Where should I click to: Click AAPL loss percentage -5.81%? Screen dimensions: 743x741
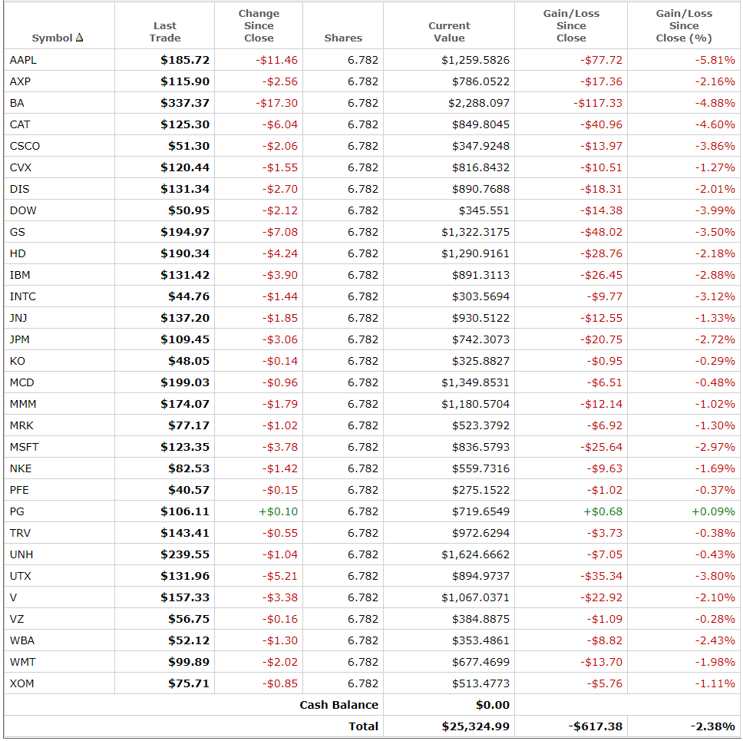point(715,60)
